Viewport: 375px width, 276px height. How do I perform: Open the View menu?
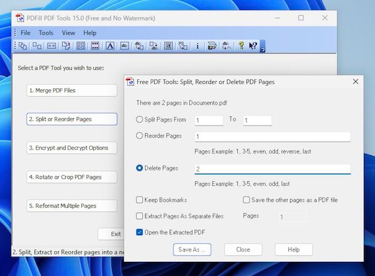point(68,33)
